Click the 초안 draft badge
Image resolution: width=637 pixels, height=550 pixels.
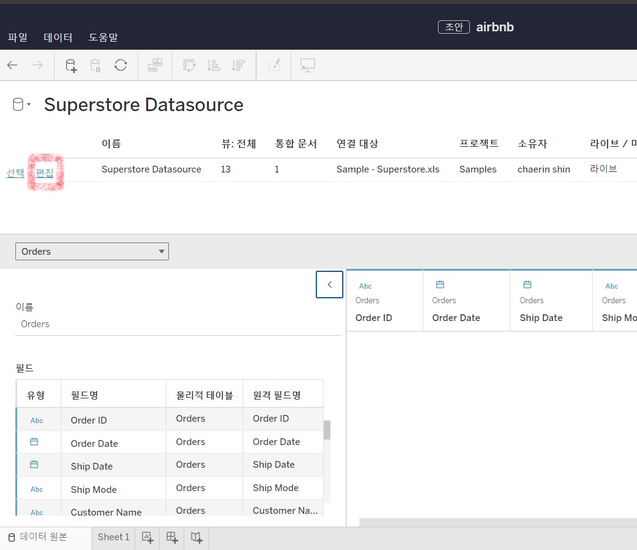tap(454, 27)
